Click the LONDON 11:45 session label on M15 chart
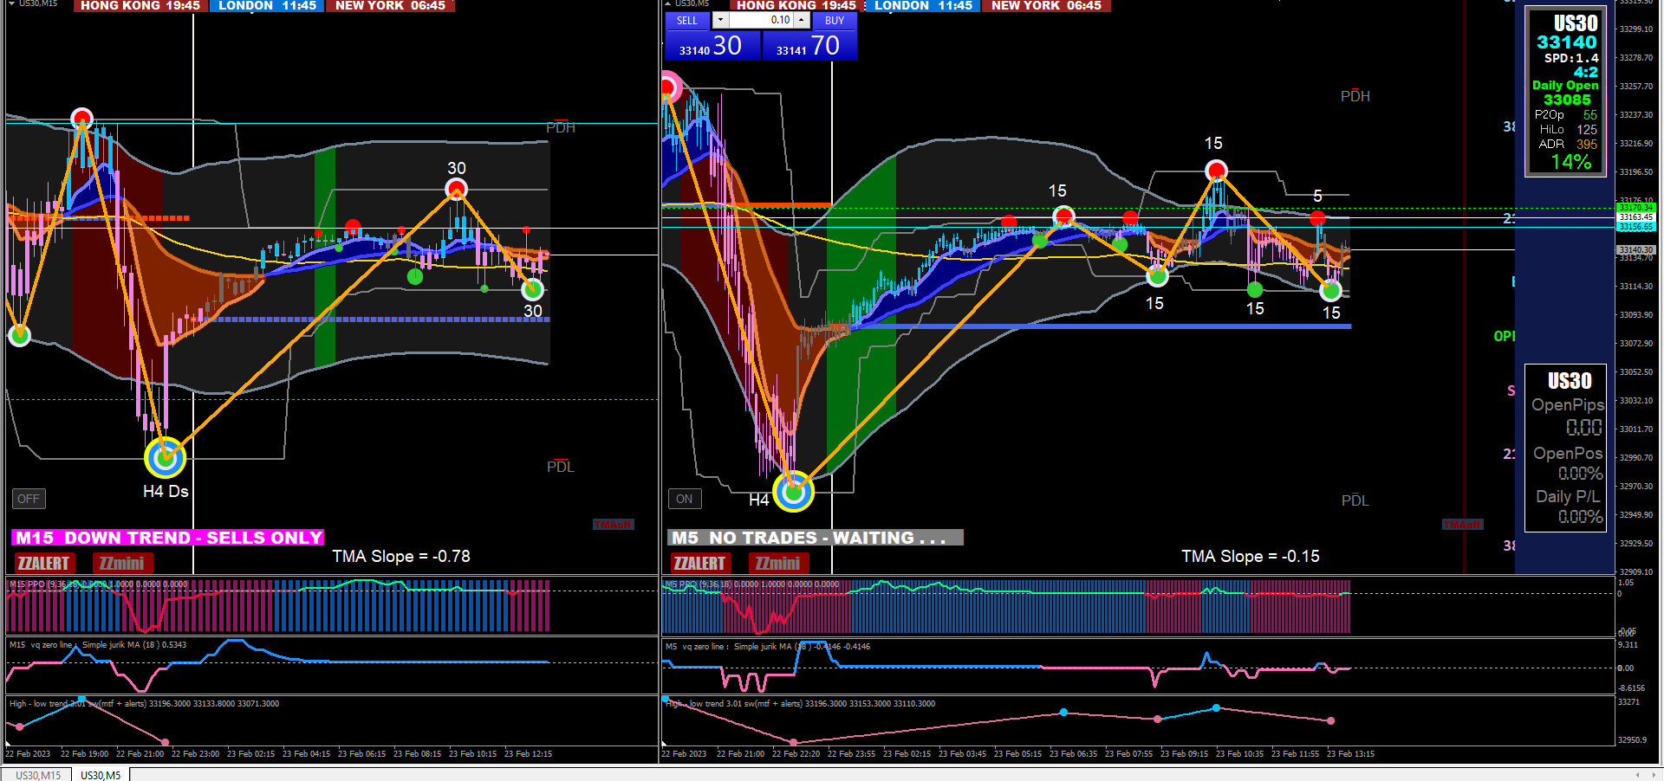 267,6
